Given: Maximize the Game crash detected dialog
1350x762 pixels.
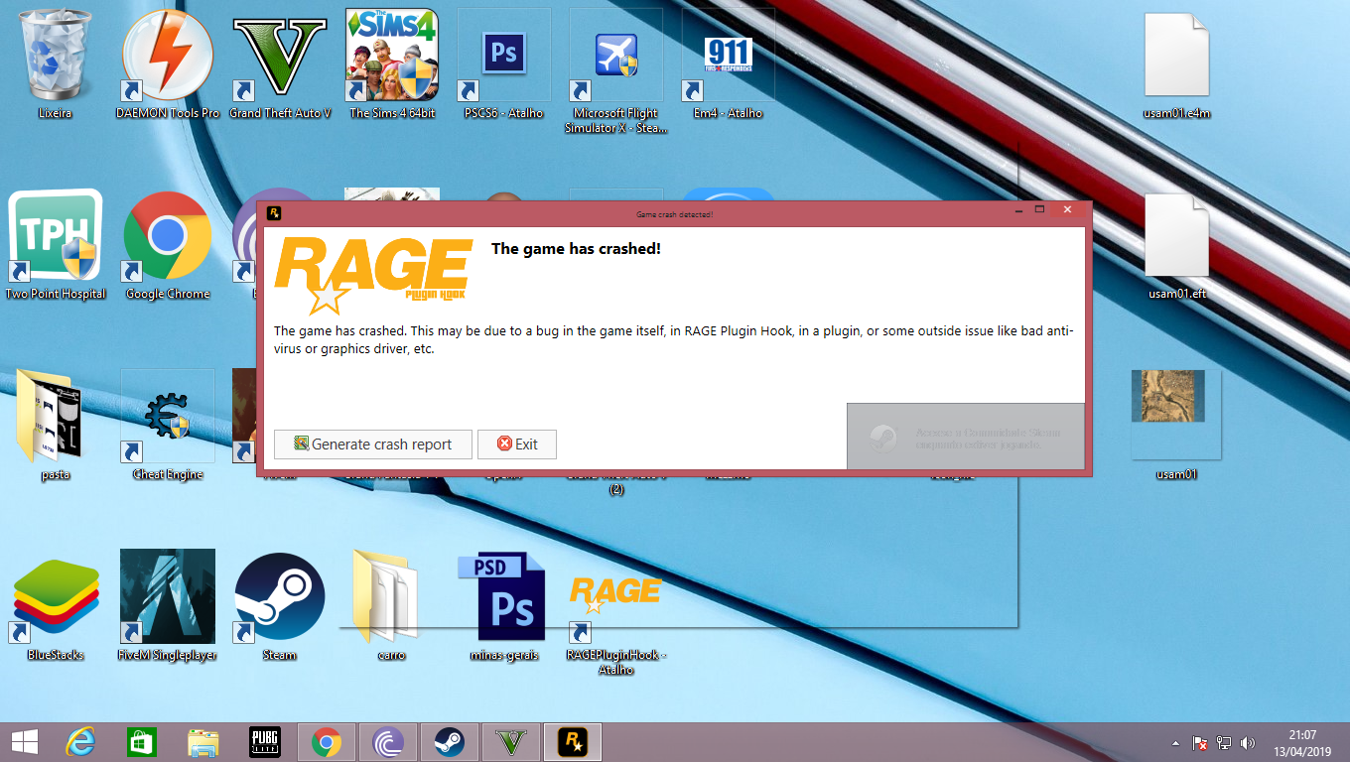Looking at the screenshot, I should (1040, 210).
